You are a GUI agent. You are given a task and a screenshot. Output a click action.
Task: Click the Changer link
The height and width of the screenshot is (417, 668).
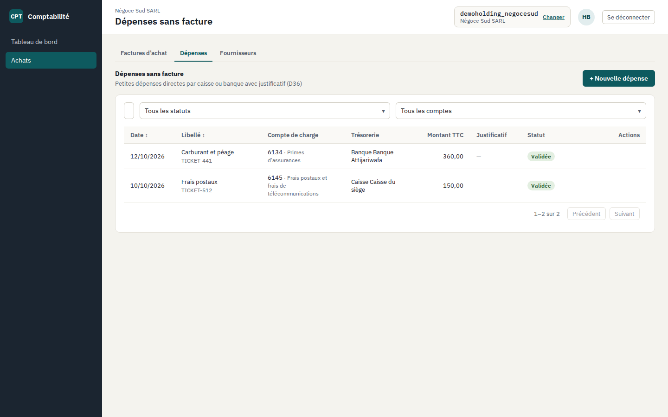[x=553, y=17]
